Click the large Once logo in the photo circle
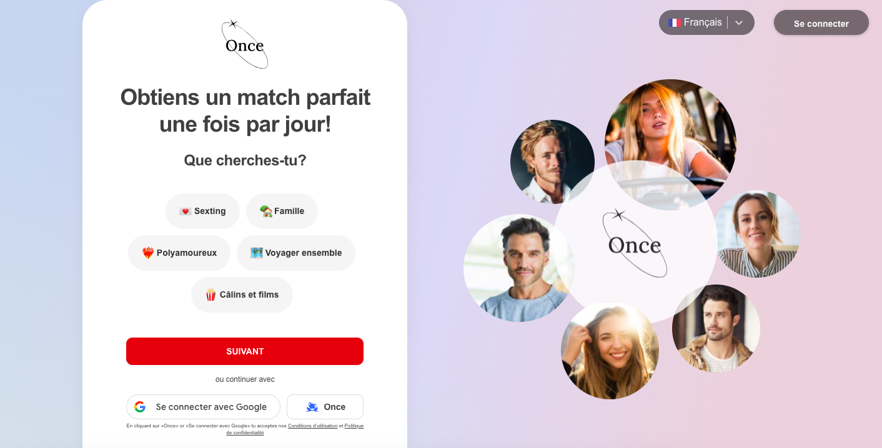This screenshot has width=882, height=448. [x=635, y=243]
